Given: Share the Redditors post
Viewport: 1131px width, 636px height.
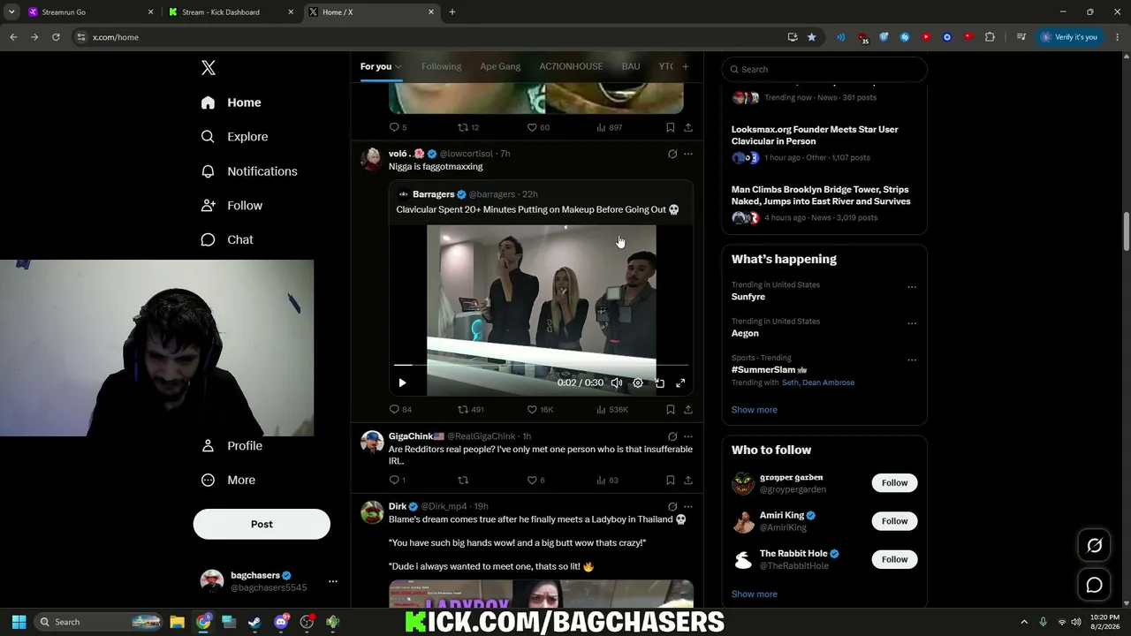Looking at the screenshot, I should click(x=688, y=481).
